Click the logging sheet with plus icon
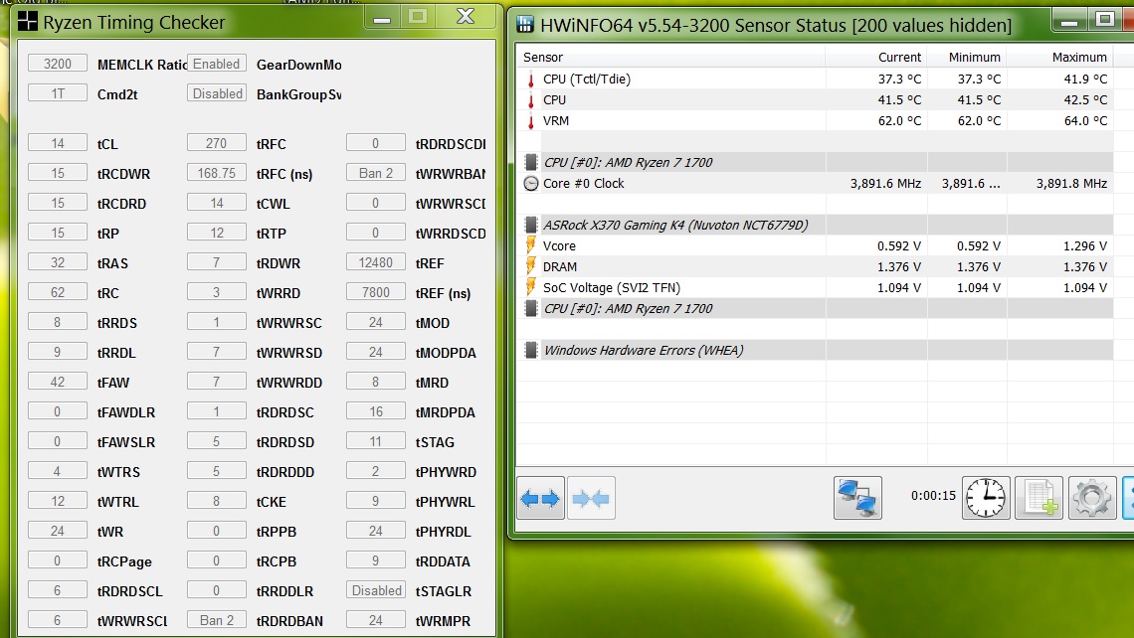Image resolution: width=1134 pixels, height=638 pixels. click(1039, 498)
